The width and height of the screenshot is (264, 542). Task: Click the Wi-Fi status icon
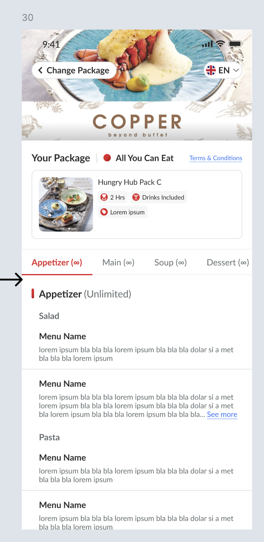(220, 44)
